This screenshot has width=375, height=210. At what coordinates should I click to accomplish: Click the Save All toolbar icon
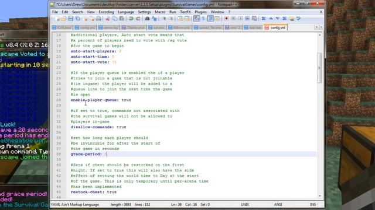pos(78,19)
